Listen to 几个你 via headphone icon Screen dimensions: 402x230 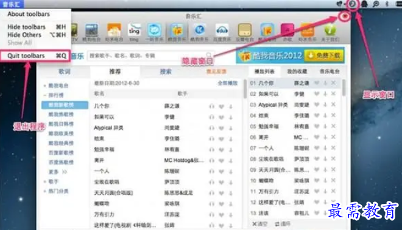tap(211, 106)
